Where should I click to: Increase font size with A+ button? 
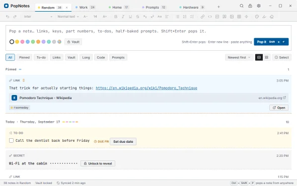pos(105,17)
